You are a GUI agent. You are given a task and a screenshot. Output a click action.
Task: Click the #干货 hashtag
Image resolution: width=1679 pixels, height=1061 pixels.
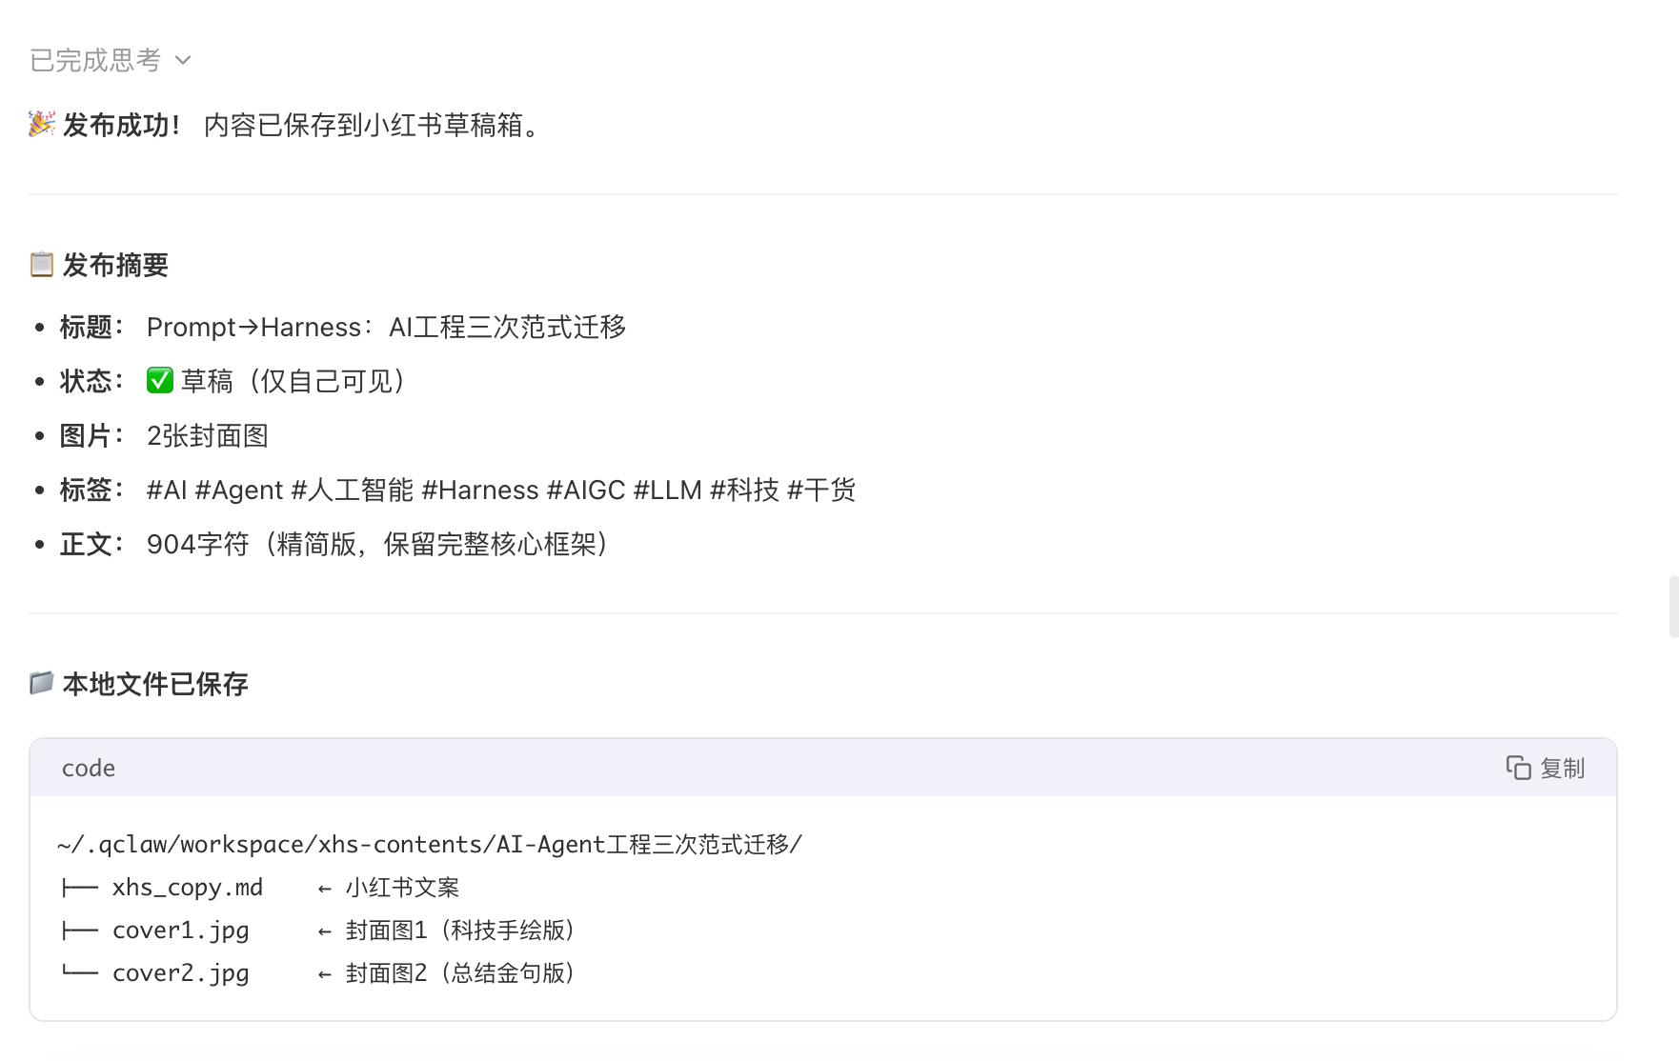coord(821,490)
